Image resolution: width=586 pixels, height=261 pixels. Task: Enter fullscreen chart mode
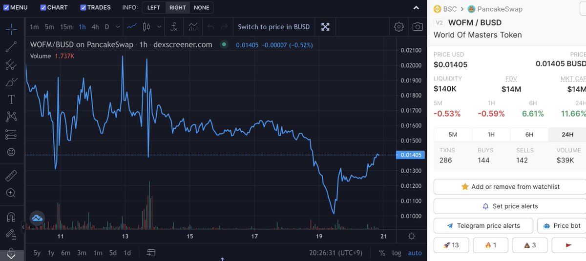tap(325, 27)
